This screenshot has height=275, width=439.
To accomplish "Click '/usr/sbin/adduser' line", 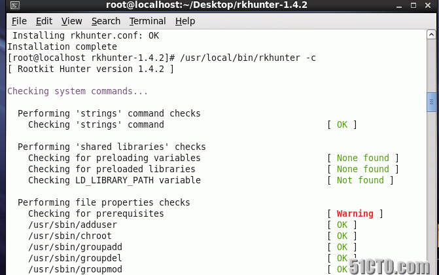I will (73, 225).
